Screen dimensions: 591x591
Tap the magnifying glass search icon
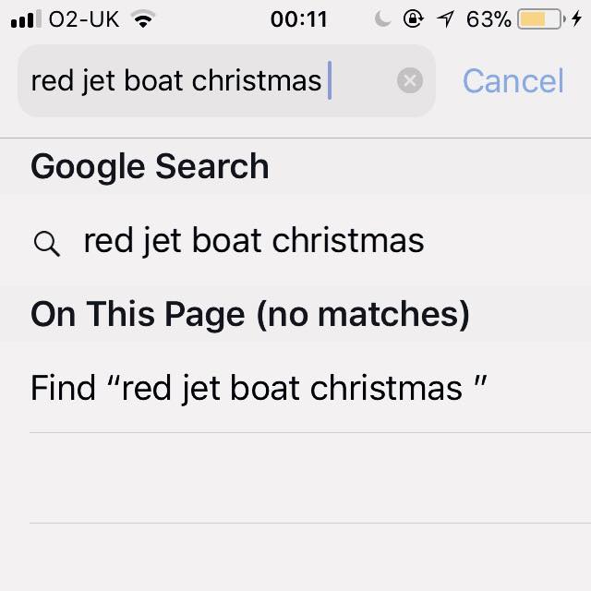pos(47,244)
